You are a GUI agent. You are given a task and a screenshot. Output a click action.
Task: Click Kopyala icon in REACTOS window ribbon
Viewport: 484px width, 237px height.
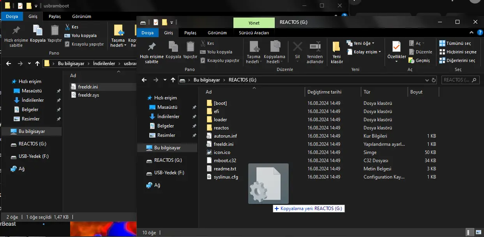(173, 46)
